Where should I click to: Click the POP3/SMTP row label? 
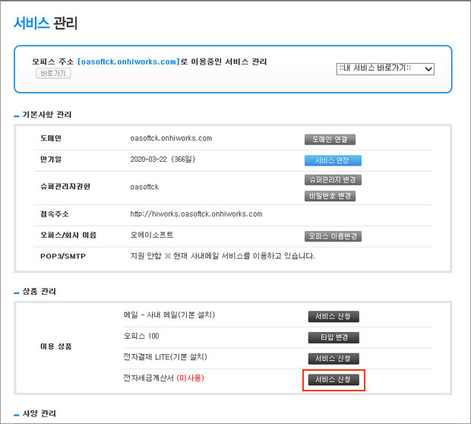(63, 256)
